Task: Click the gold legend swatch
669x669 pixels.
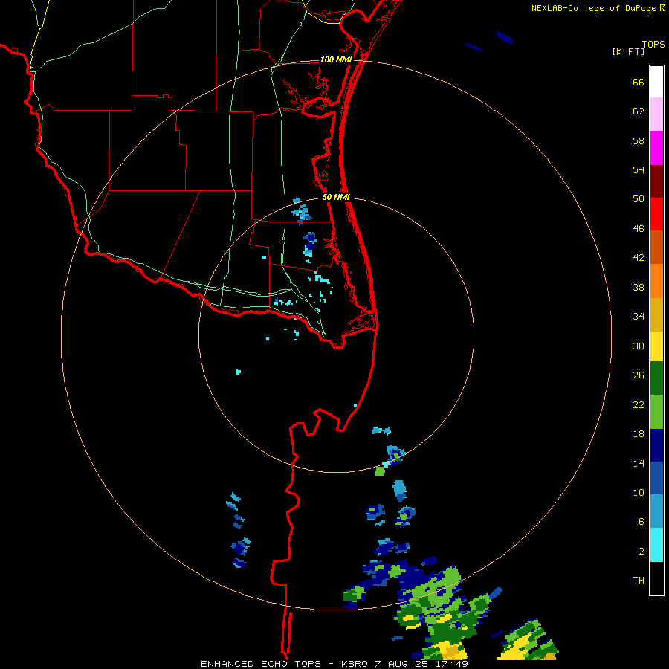Action: click(x=656, y=314)
